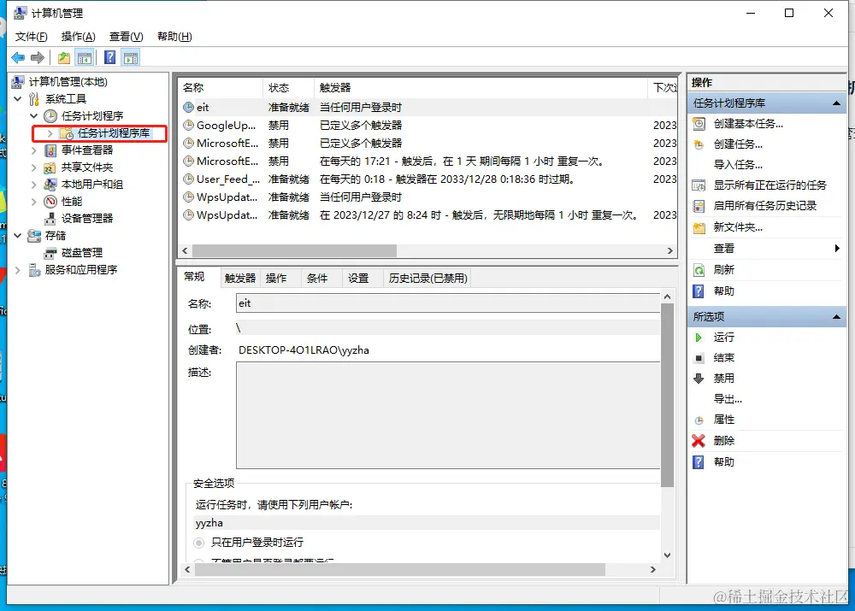Open the 帮助(H) menu
This screenshot has width=855, height=611.
(174, 37)
